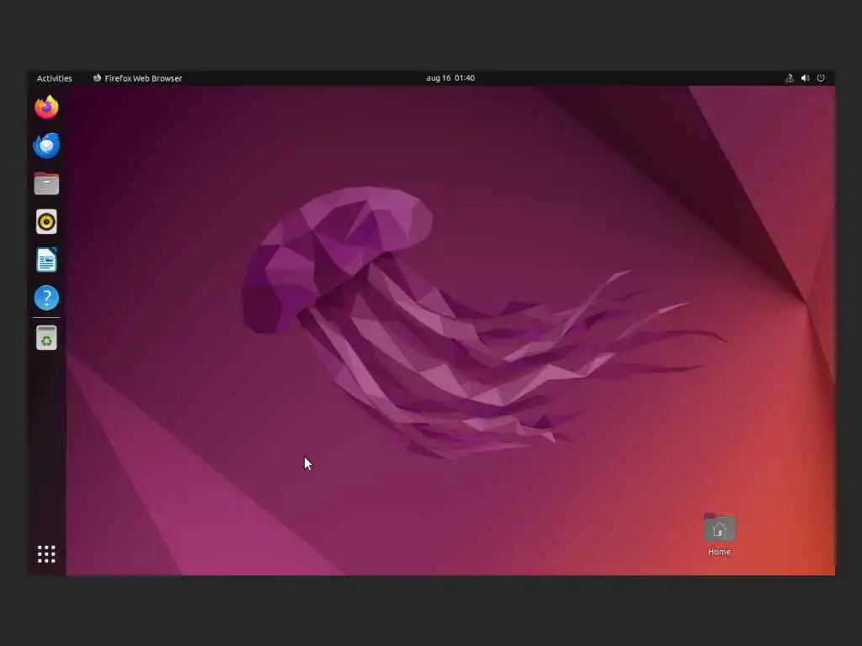
Task: Open LibreOffice Writer from the dock
Action: pos(47,260)
